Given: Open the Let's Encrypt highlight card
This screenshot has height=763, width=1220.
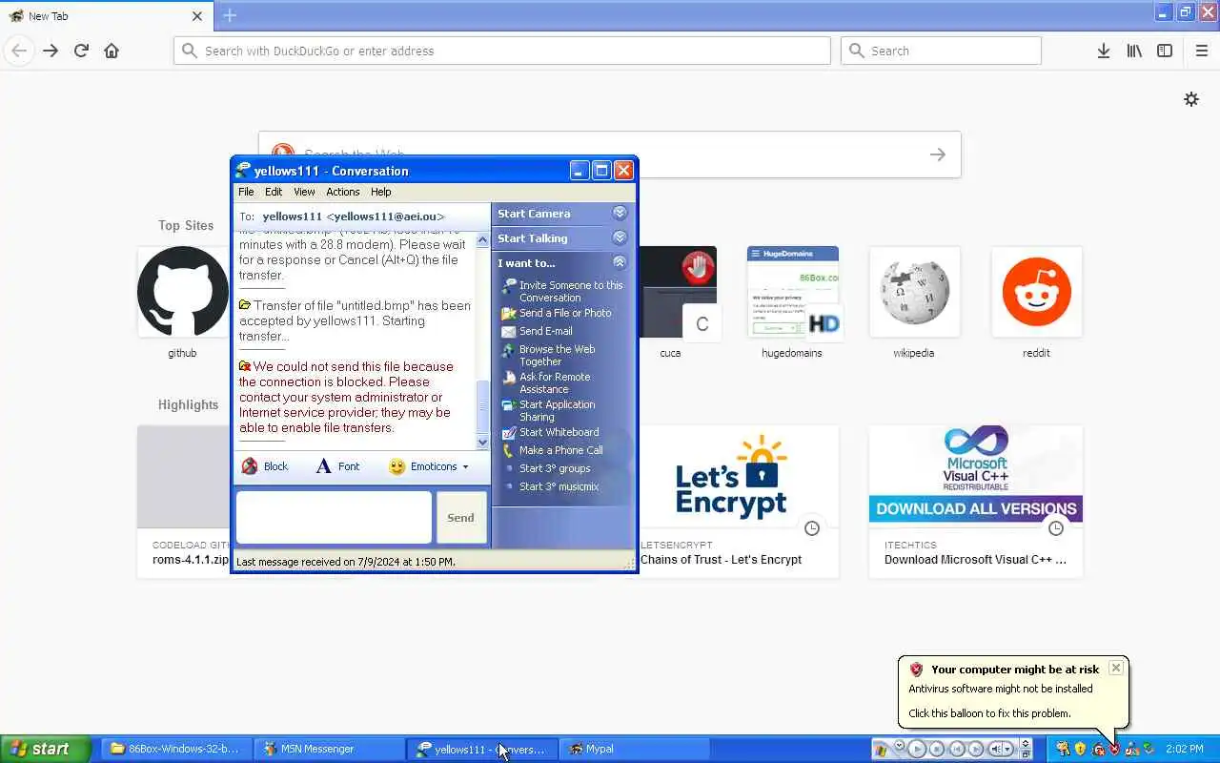Looking at the screenshot, I should pyautogui.click(x=739, y=501).
